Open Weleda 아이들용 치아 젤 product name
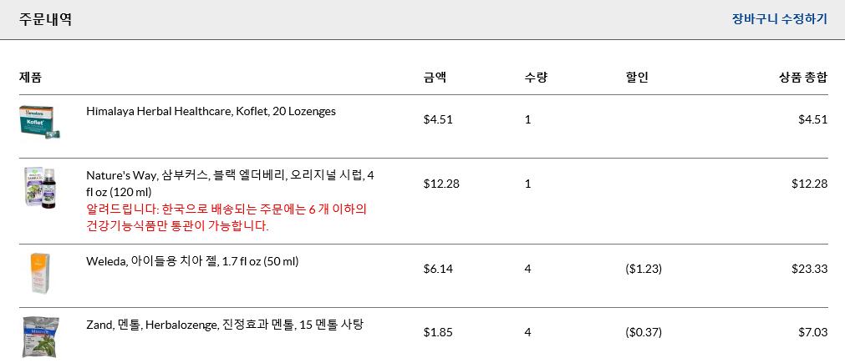Image resolution: width=845 pixels, height=363 pixels. click(192, 261)
